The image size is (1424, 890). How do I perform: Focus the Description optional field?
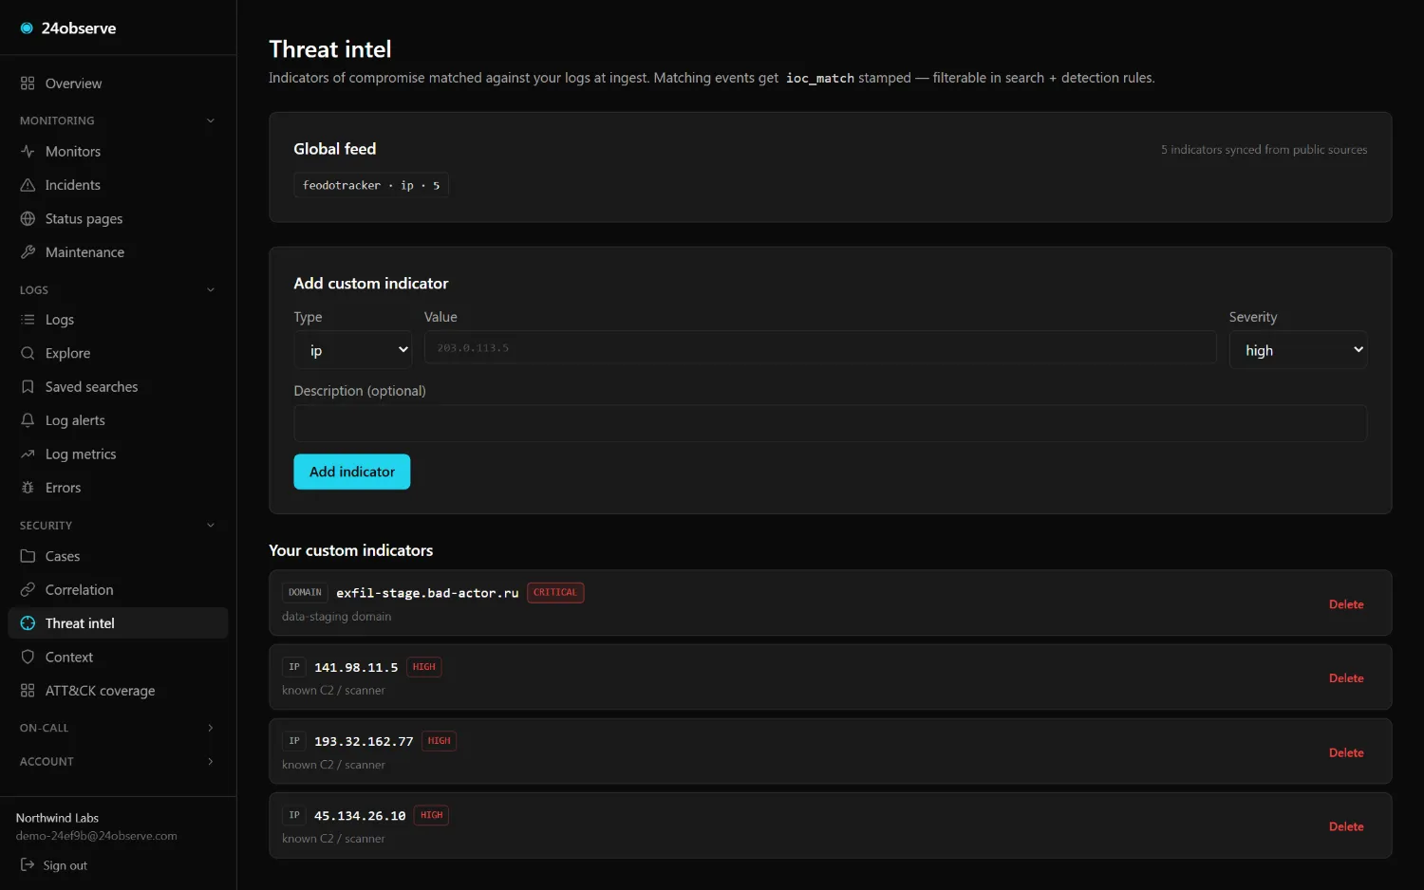[x=831, y=423]
